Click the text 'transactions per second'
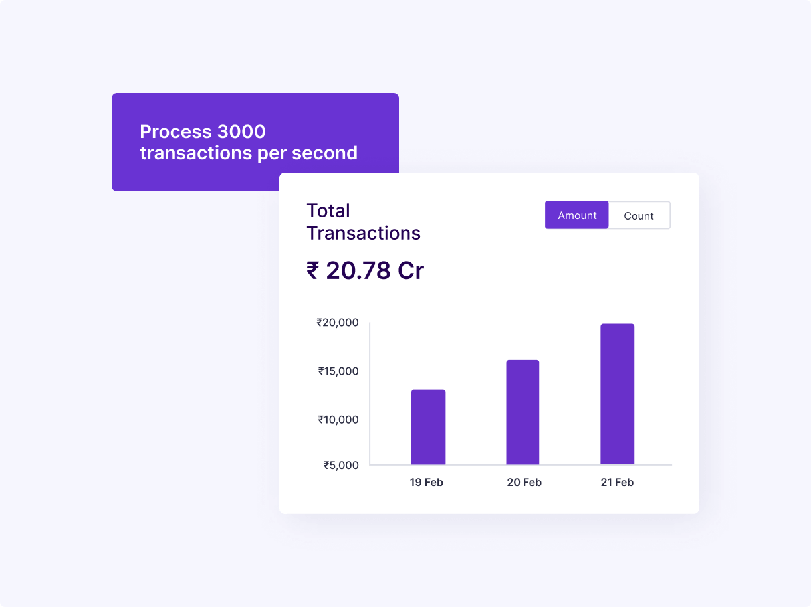The width and height of the screenshot is (811, 607). point(249,153)
